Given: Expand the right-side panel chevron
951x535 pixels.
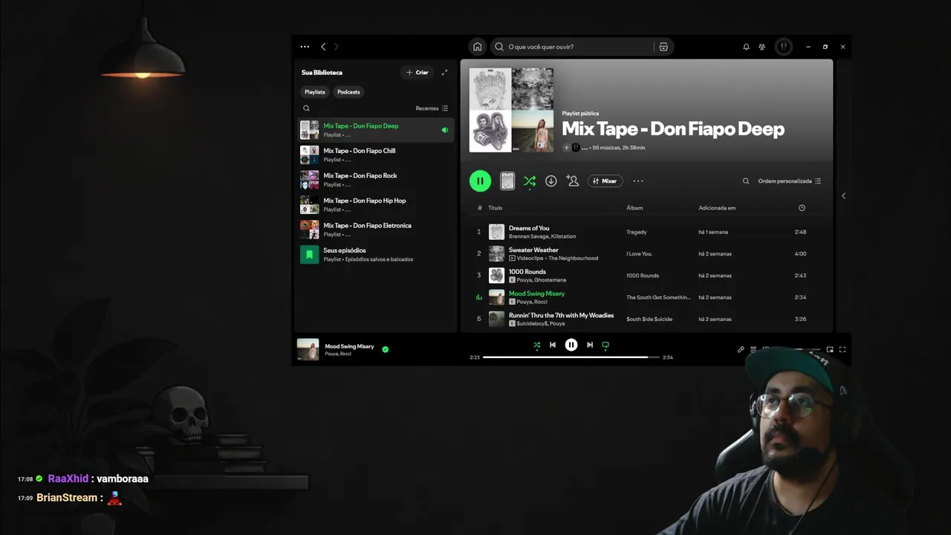Looking at the screenshot, I should (843, 196).
